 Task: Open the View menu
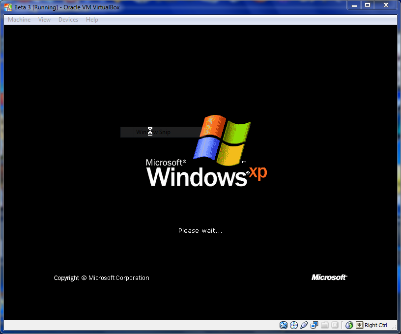pyautogui.click(x=45, y=20)
